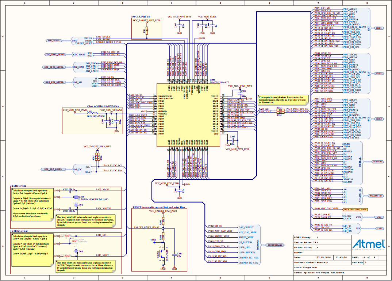Select the DGI_SPI_LEVEL port symbol
Image resolution: width=392 pixels, height=281 pixels.
(54, 82)
